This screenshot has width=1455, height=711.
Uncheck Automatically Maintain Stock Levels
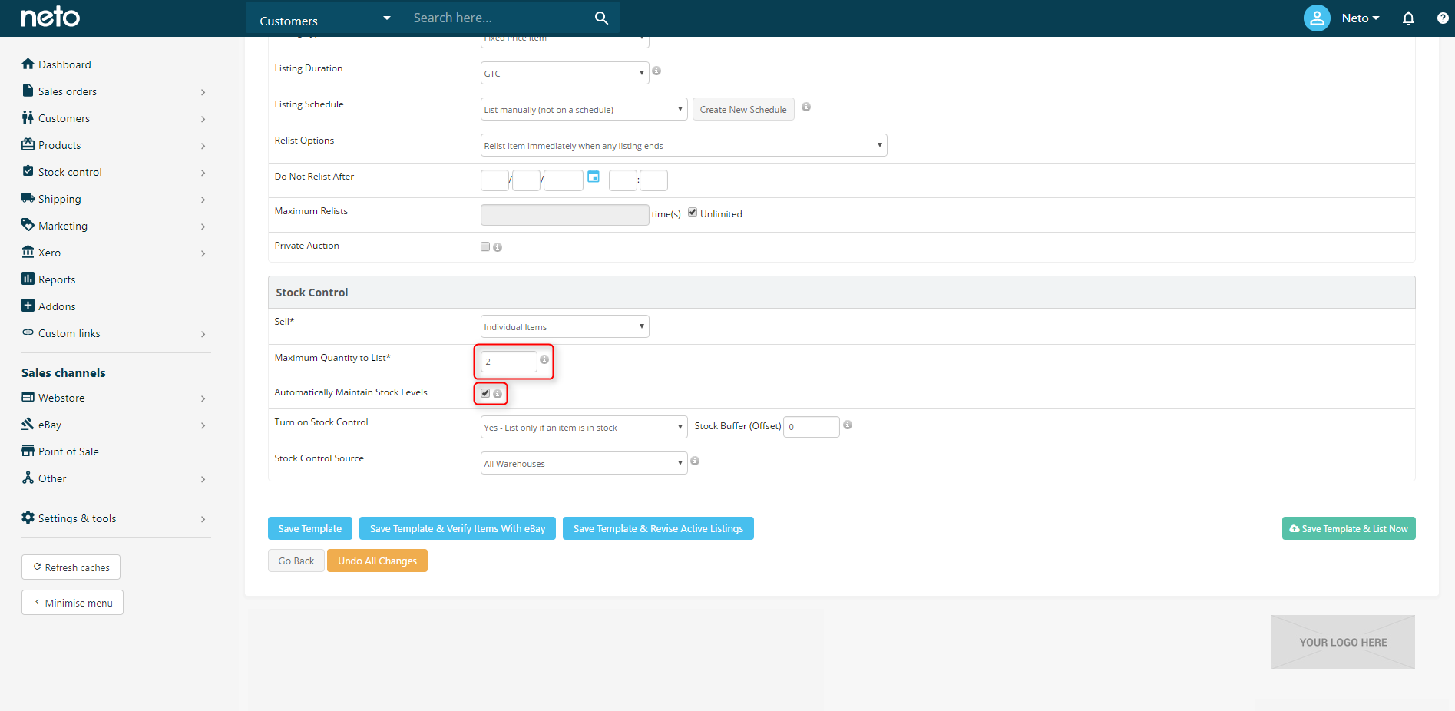tap(485, 393)
